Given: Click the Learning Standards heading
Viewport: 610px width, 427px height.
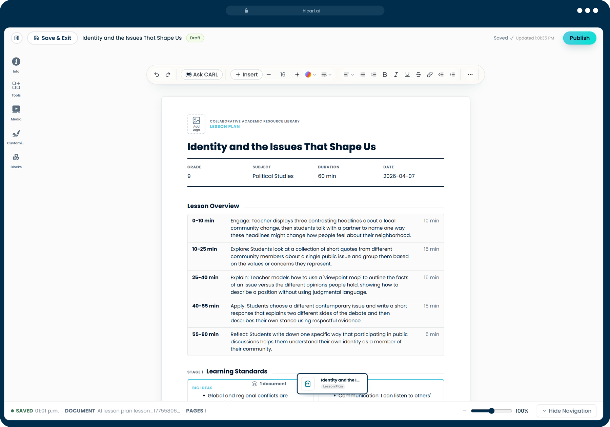Looking at the screenshot, I should coord(237,371).
